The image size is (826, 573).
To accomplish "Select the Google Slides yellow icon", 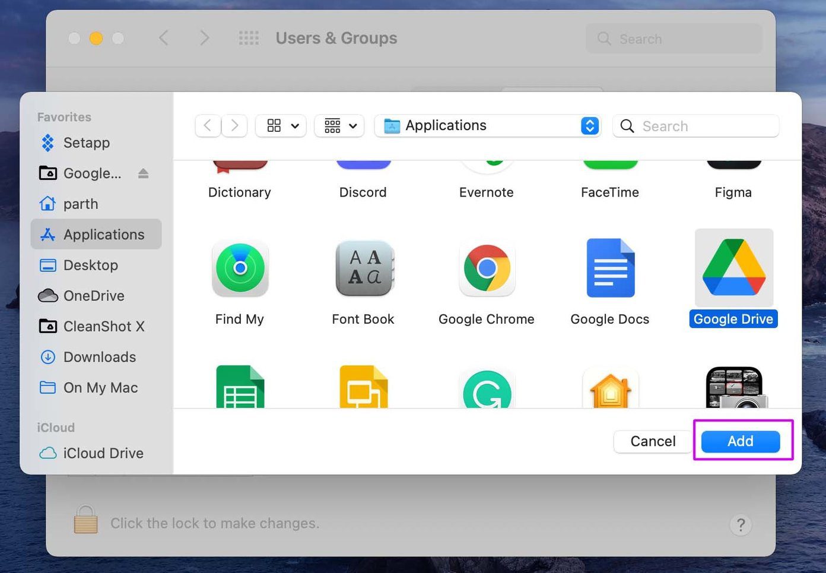I will click(364, 387).
